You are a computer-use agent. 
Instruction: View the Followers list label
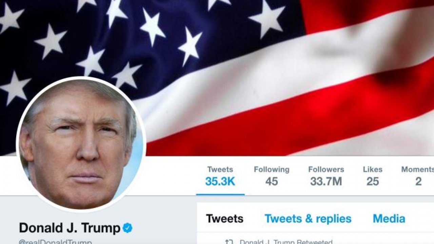[x=326, y=169]
